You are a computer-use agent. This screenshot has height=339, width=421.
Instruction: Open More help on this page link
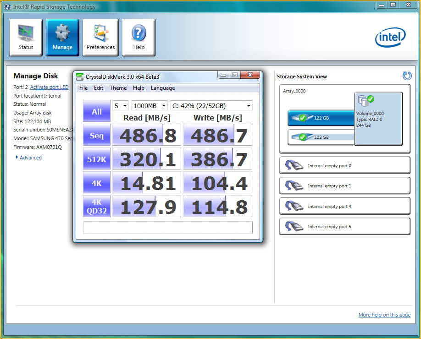384,315
